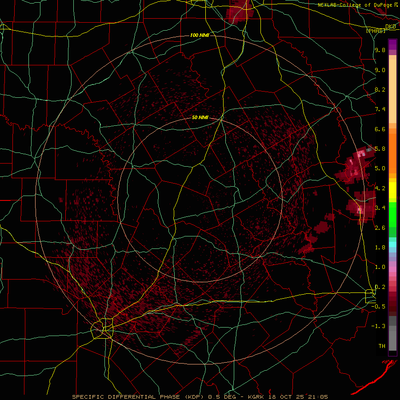Click the 100 NMI range ring label
Image resolution: width=400 pixels, height=400 pixels.
200,35
